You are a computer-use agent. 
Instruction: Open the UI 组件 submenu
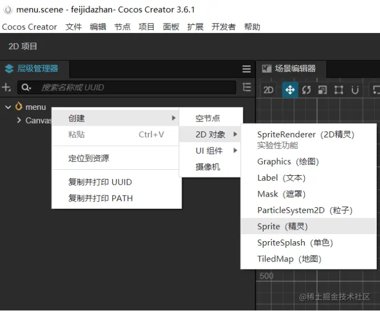[210, 151]
